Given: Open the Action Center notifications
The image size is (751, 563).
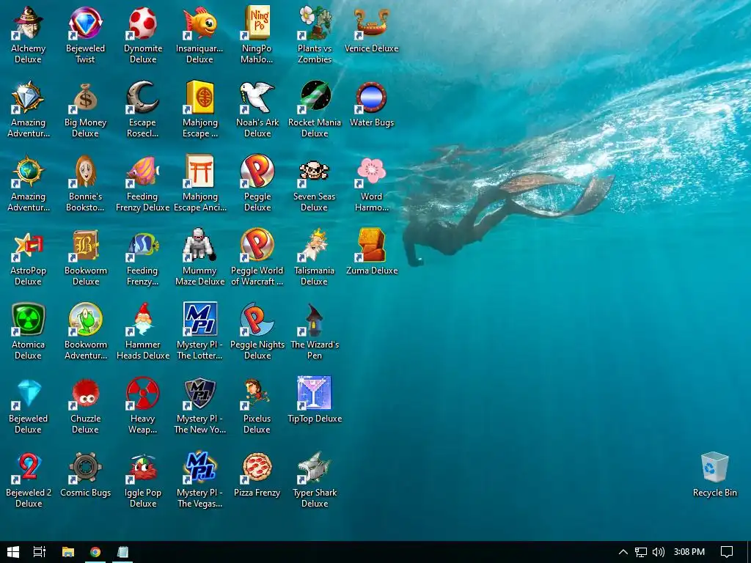Looking at the screenshot, I should pyautogui.click(x=727, y=552).
